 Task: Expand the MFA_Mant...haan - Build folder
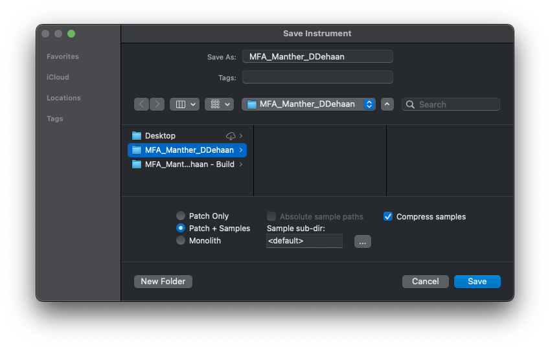click(241, 164)
